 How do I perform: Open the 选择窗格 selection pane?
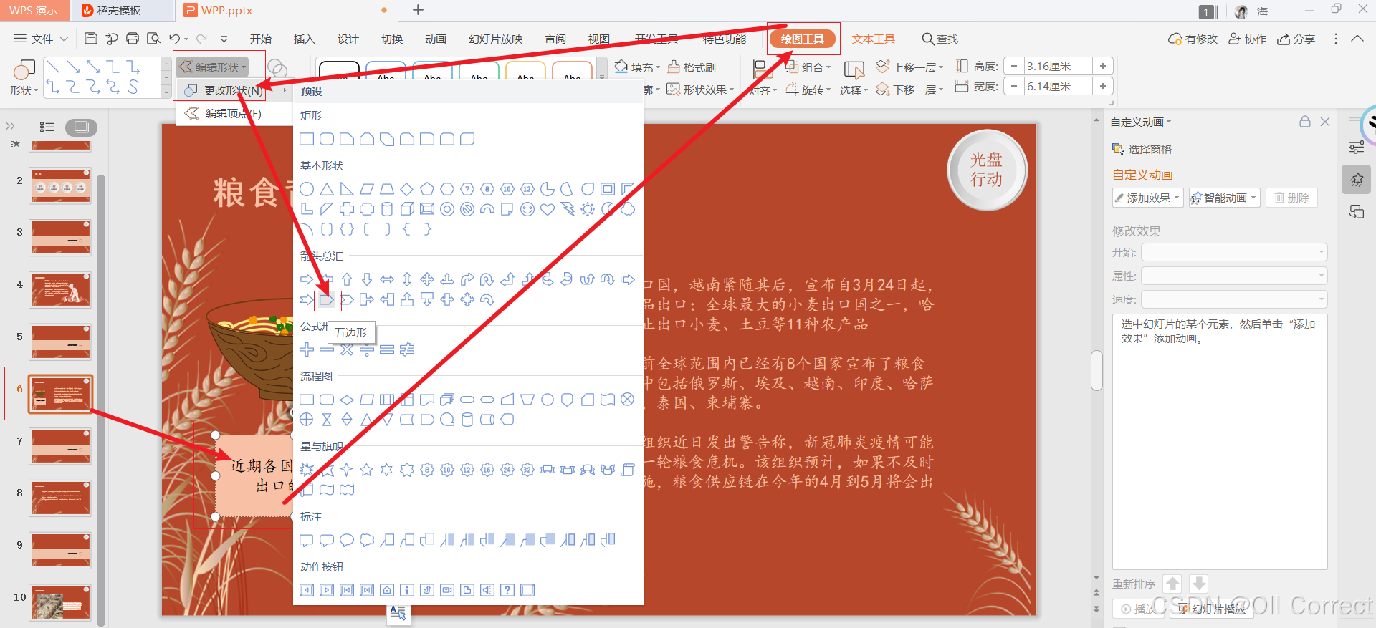(1142, 149)
